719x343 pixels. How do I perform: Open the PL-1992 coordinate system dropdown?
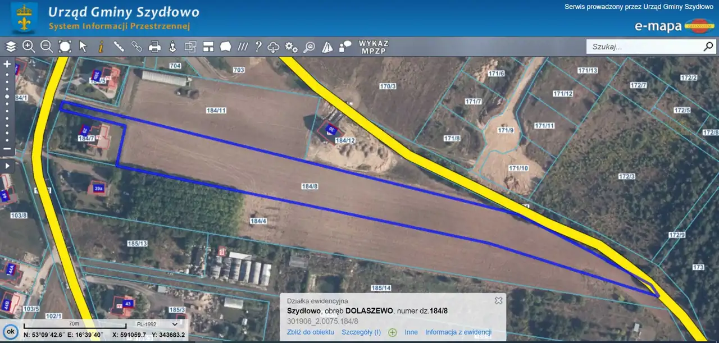(157, 324)
